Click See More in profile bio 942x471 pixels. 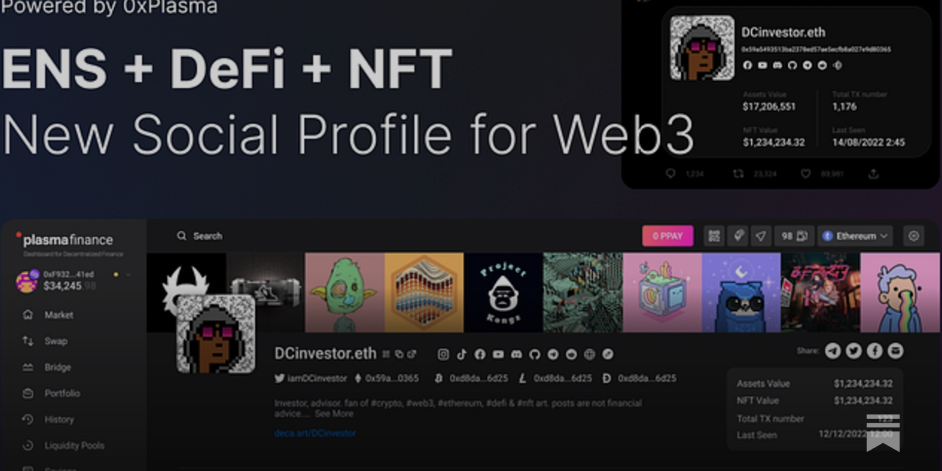[x=334, y=414]
